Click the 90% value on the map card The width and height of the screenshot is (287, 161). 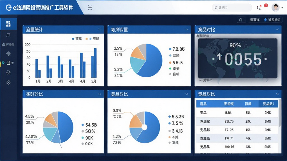pyautogui.click(x=235, y=45)
